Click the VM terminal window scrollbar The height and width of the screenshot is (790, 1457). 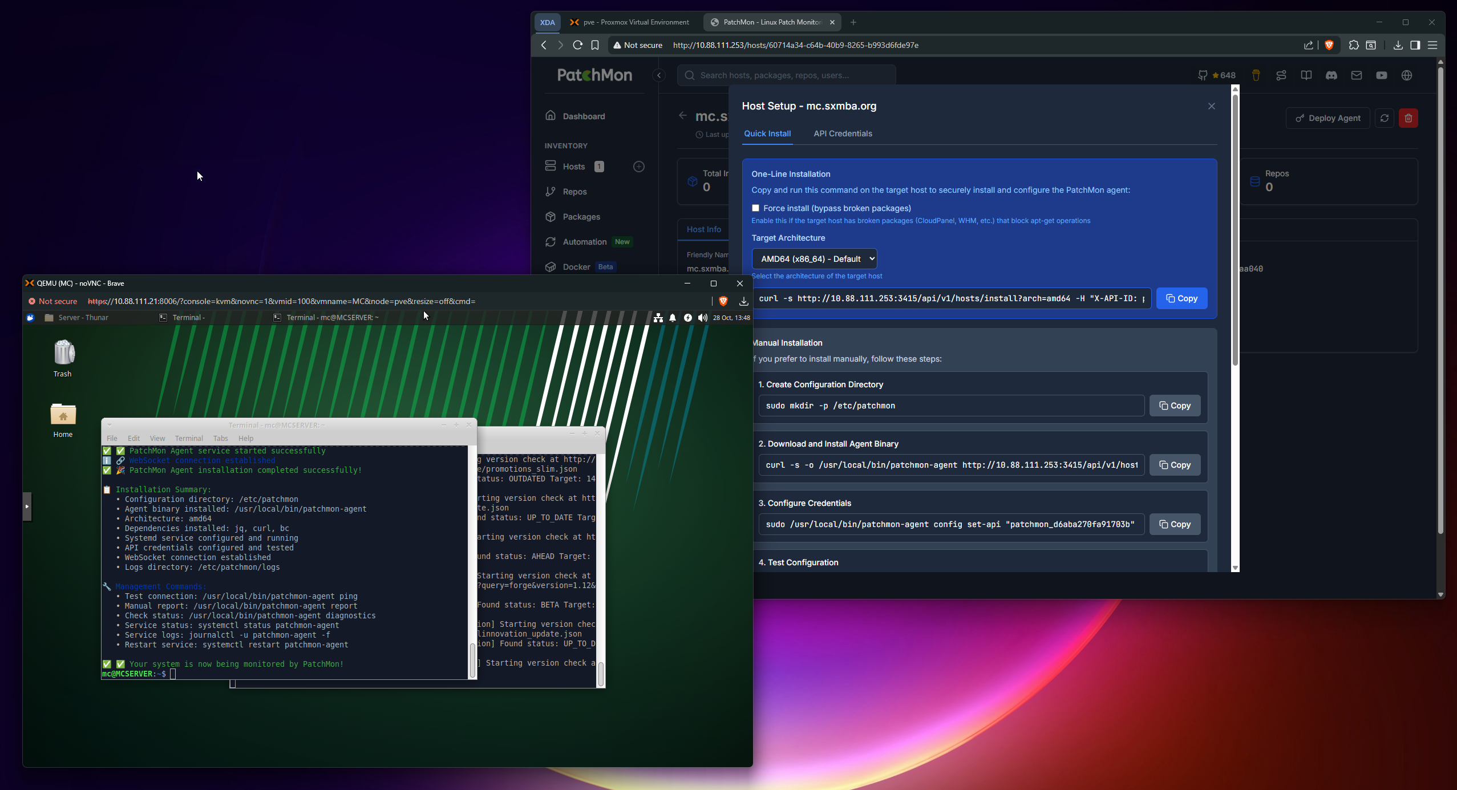point(472,661)
